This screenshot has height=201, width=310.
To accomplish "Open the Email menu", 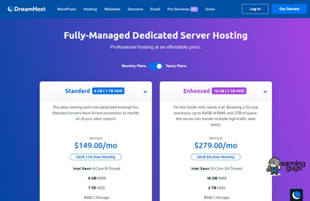I will coord(155,9).
